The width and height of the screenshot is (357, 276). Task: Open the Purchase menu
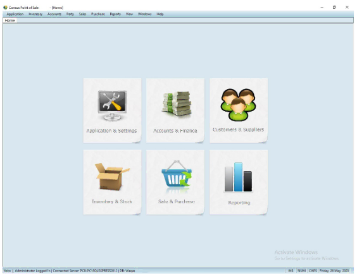(x=98, y=14)
